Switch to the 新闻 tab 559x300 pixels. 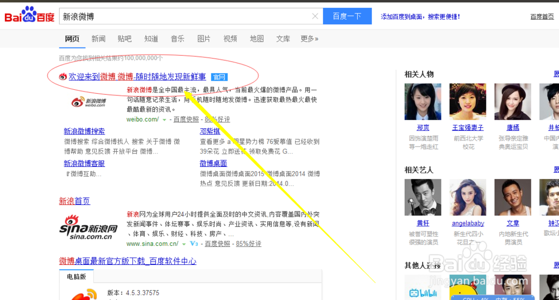click(98, 38)
